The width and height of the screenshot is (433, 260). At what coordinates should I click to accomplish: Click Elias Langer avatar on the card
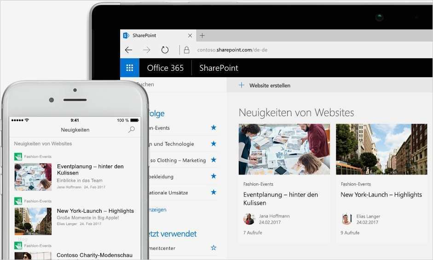(x=346, y=219)
